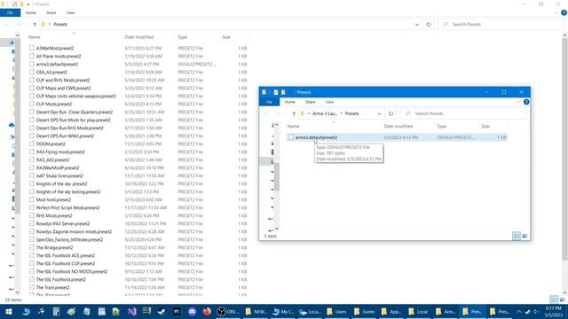Select CBA_A3.preset2 file

point(51,72)
